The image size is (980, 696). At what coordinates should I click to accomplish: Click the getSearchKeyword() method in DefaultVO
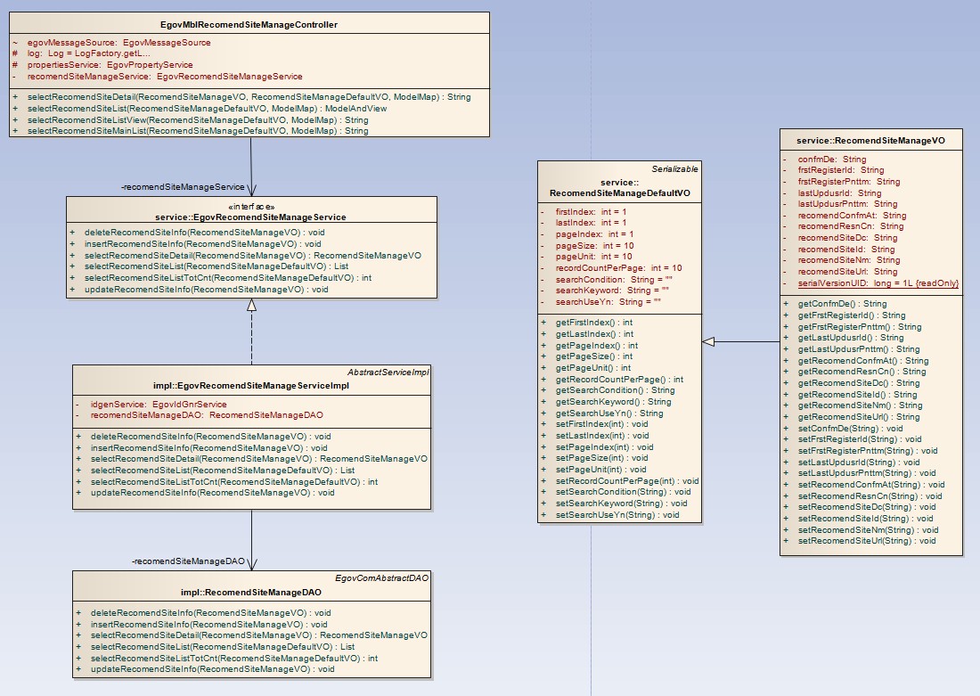[x=613, y=402]
